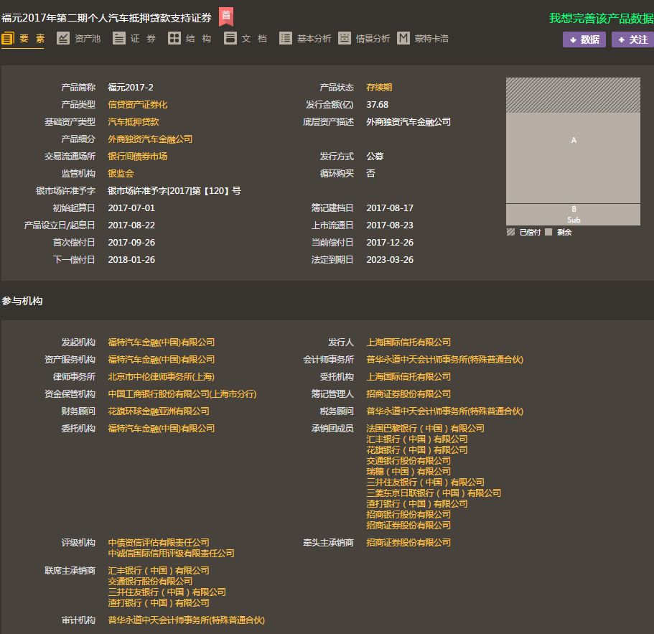Open the 文档 tab
Image resolution: width=654 pixels, height=634 pixels.
click(246, 39)
